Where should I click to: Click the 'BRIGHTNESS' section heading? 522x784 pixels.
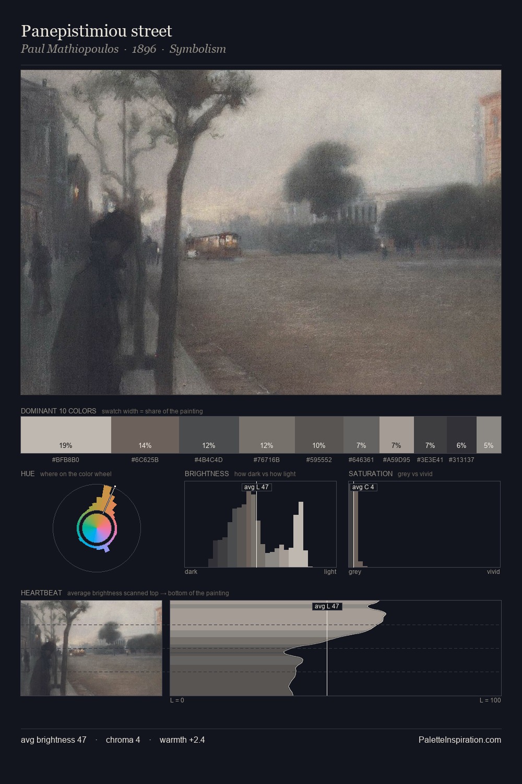coord(207,474)
